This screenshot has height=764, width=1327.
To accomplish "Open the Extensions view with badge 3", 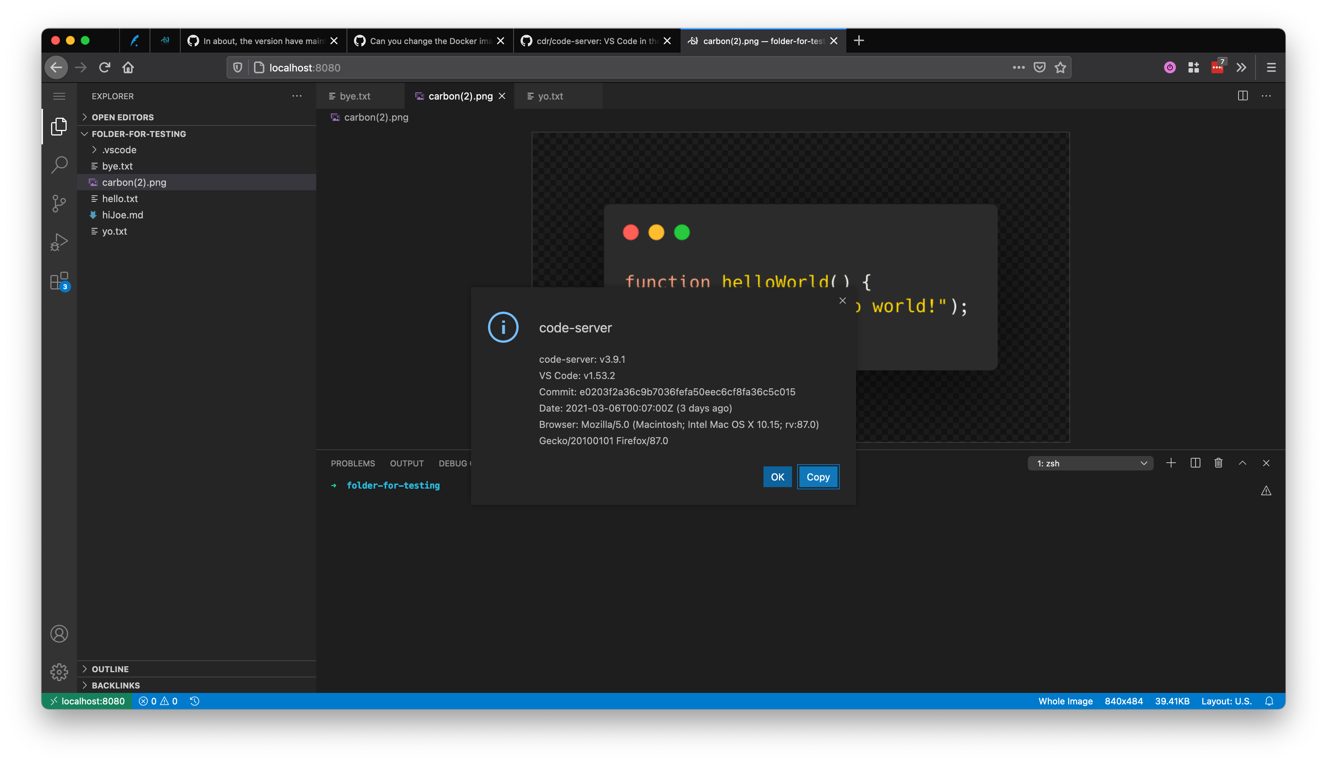I will (59, 281).
